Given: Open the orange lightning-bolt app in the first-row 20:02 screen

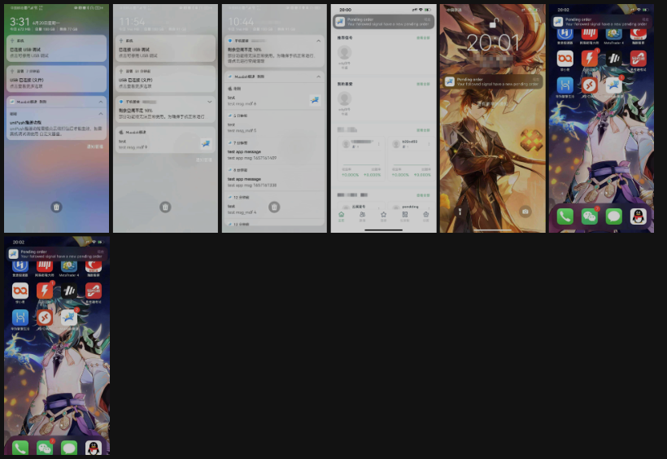Looking at the screenshot, I should click(589, 59).
